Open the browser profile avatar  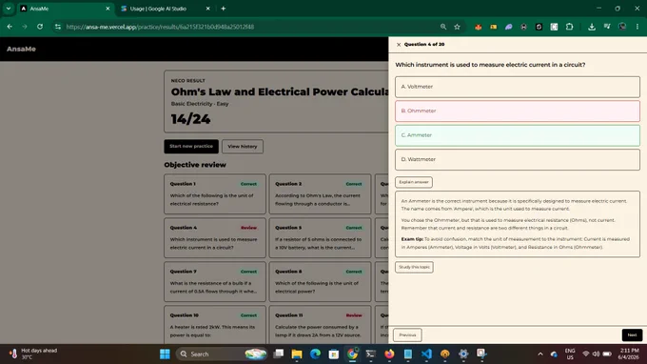(x=622, y=27)
